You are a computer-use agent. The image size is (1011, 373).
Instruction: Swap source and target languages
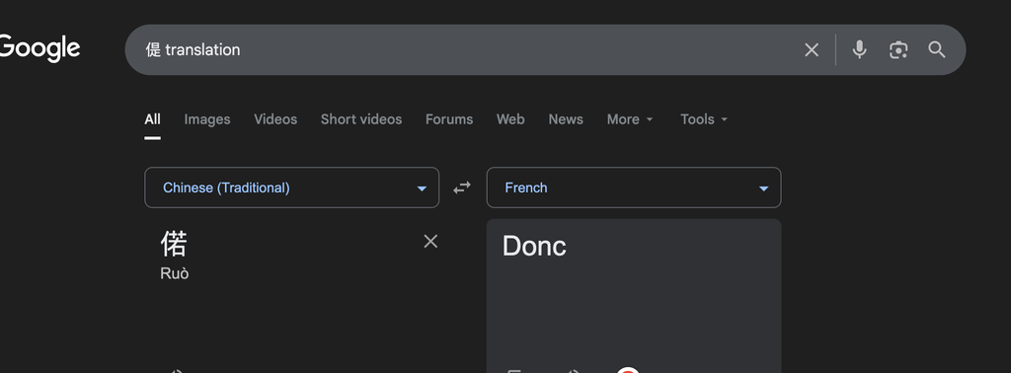[x=462, y=187]
